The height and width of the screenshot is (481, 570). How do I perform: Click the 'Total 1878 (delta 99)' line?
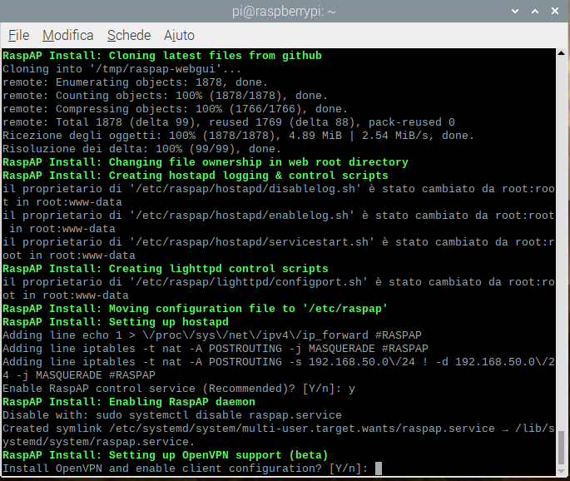pos(229,122)
